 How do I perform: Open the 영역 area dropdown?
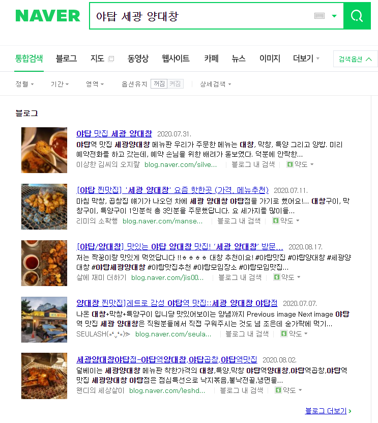95,84
